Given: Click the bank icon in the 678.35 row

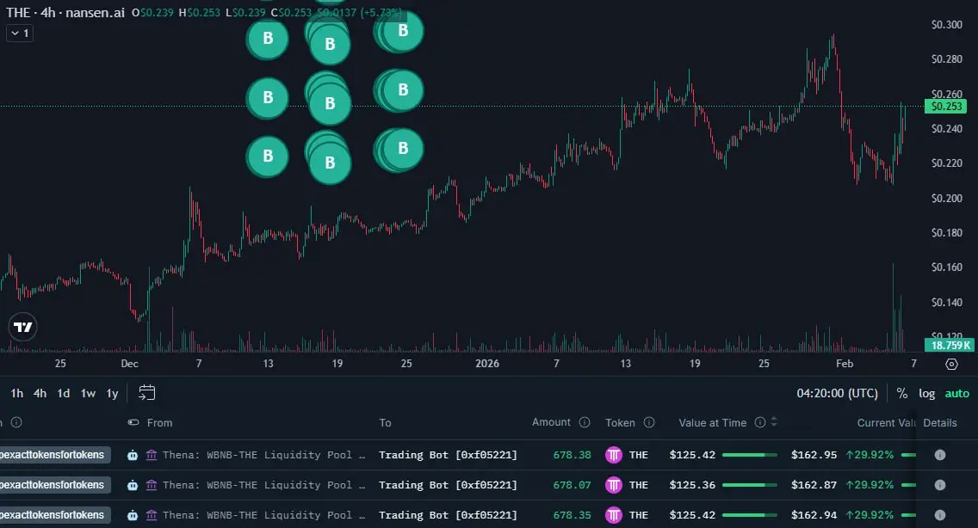Looking at the screenshot, I should (151, 515).
